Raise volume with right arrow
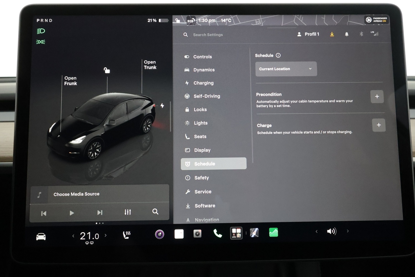 pyautogui.click(x=348, y=231)
